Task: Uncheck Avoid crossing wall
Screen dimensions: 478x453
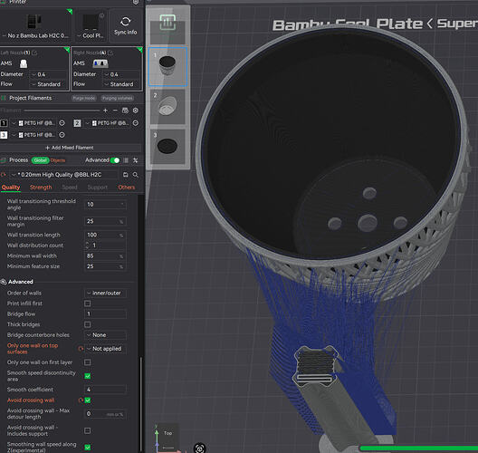Action: [88, 400]
